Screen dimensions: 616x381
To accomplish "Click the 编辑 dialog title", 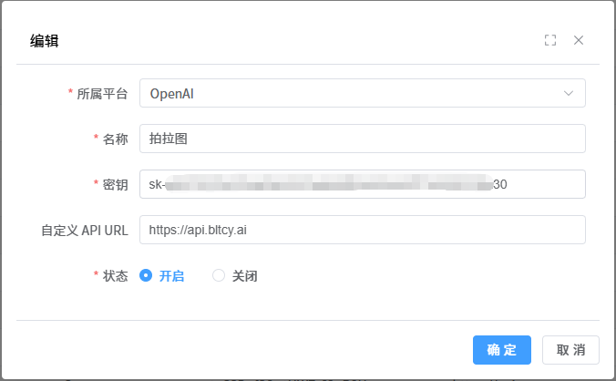I will [45, 40].
